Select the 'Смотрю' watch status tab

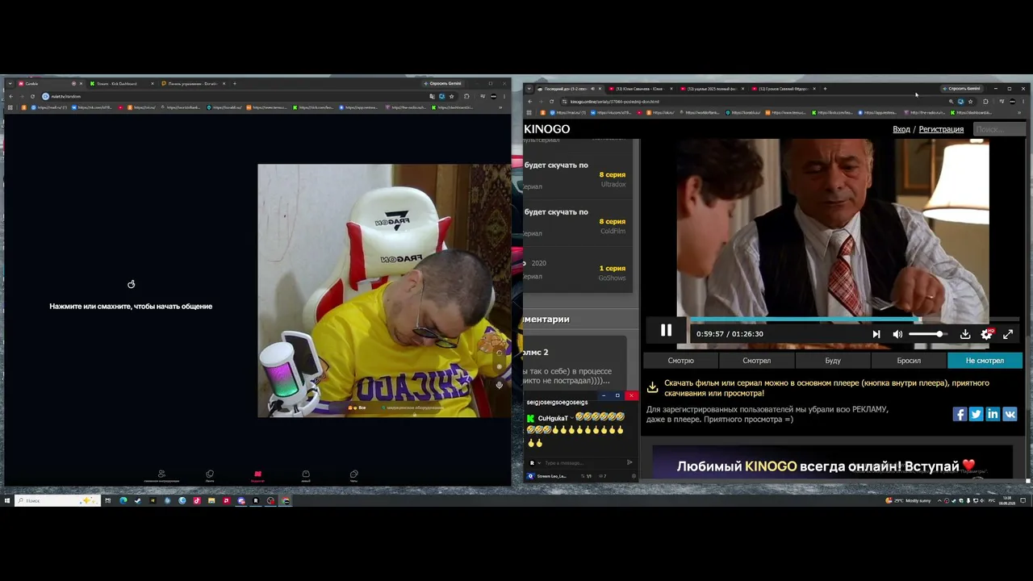680,361
